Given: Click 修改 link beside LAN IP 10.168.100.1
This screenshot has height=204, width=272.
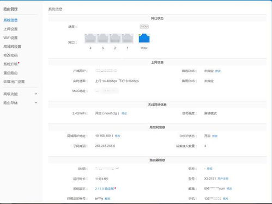Looking at the screenshot, I should click(x=117, y=136).
